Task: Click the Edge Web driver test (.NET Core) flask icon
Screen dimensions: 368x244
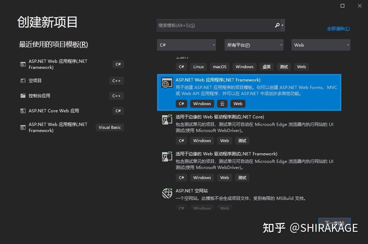Action: click(167, 120)
